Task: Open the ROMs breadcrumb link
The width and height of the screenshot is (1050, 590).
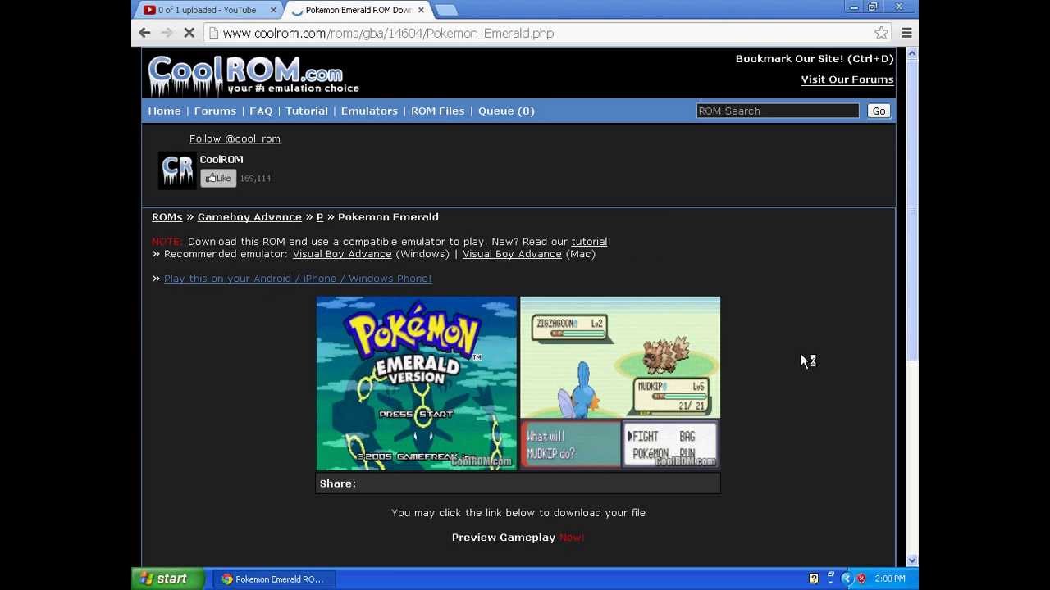Action: pos(167,217)
